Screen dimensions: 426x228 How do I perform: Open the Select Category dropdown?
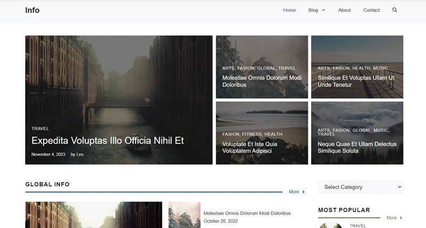[361, 187]
